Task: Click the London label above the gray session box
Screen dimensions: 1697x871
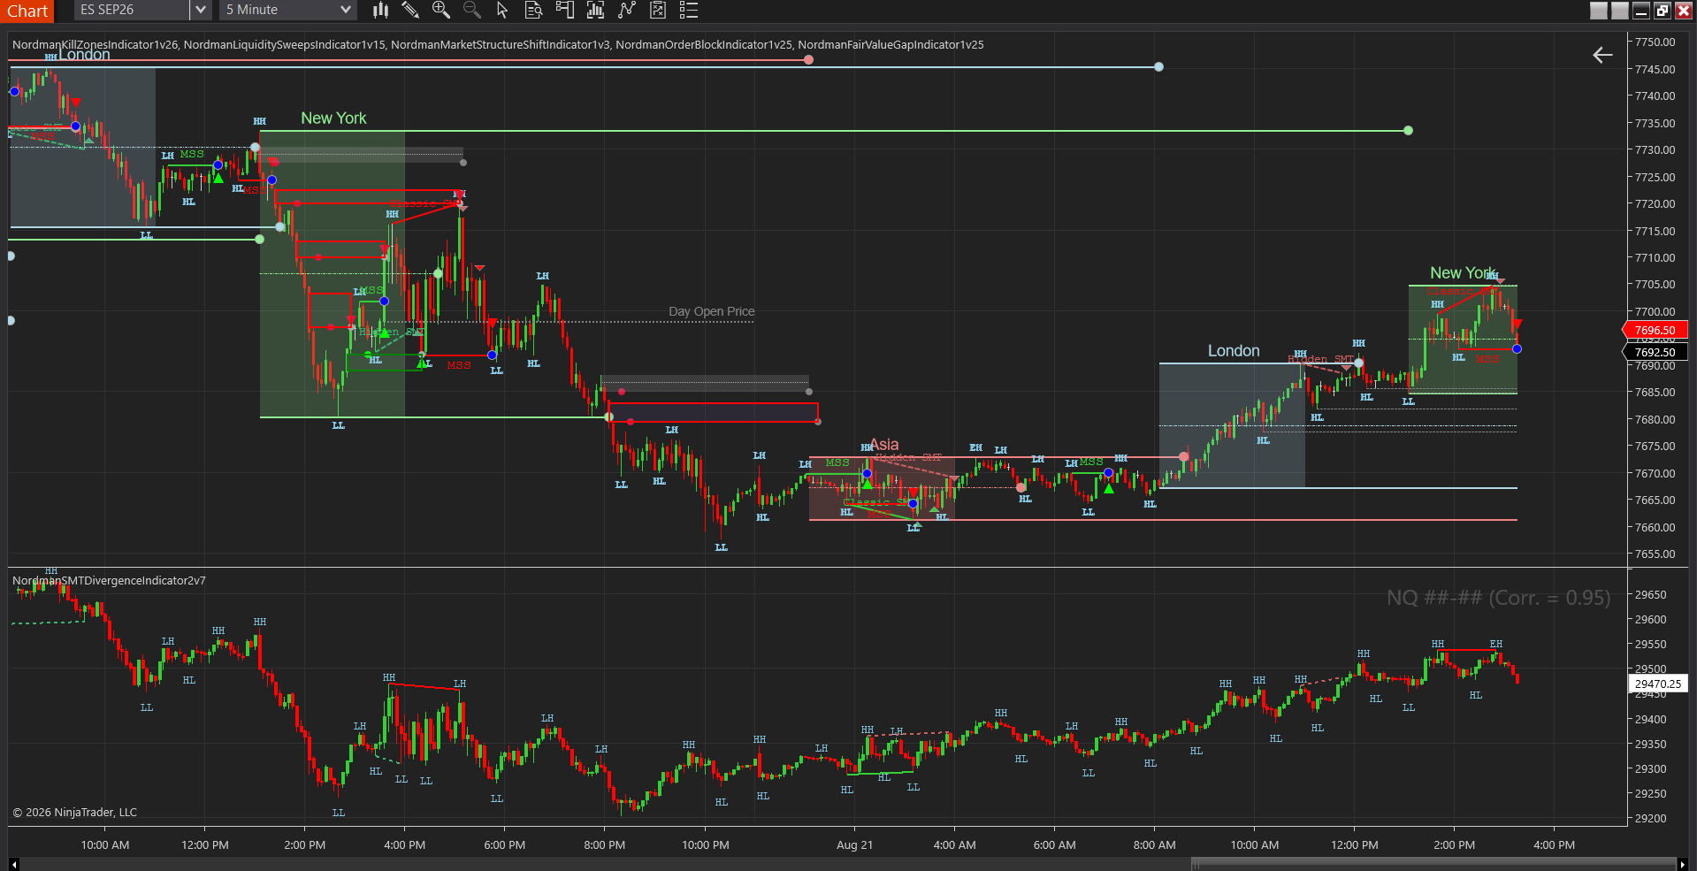Action: point(1234,351)
